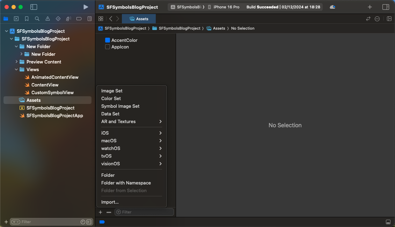
Task: Open SFSymbolsBlogProject entitlements file
Action: (x=50, y=108)
